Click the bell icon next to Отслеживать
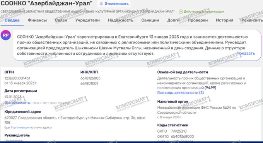Image resolution: width=263 pixels, height=143 pixels. click(x=101, y=4)
